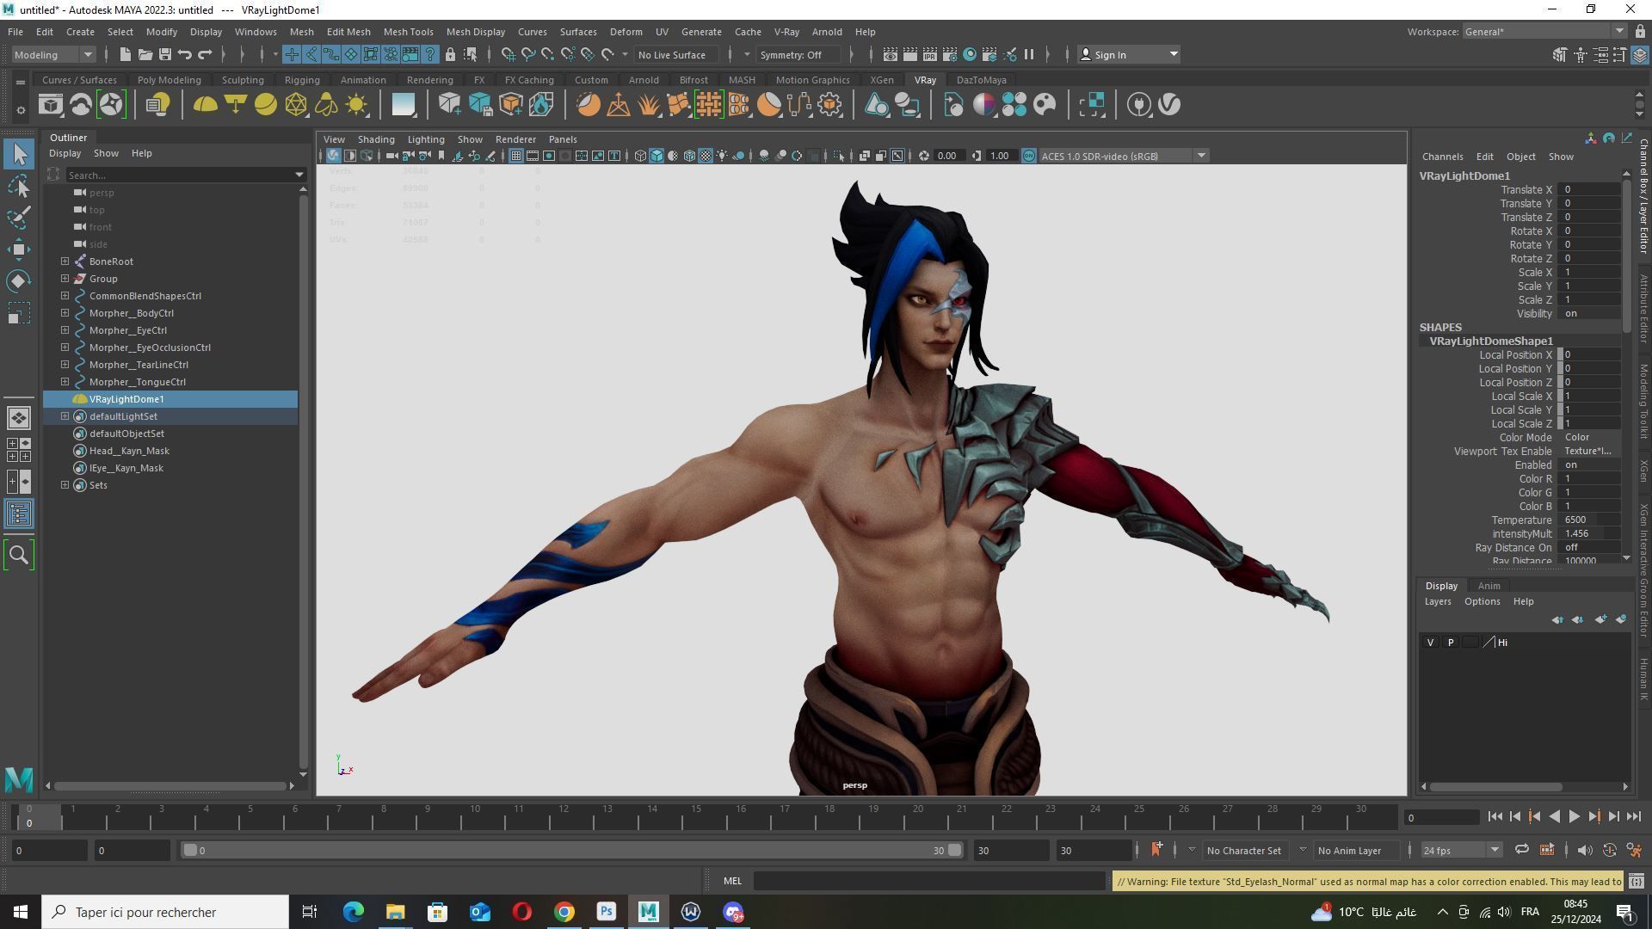Click the save scene floppy icon
Viewport: 1652px width, 929px height.
click(x=164, y=54)
